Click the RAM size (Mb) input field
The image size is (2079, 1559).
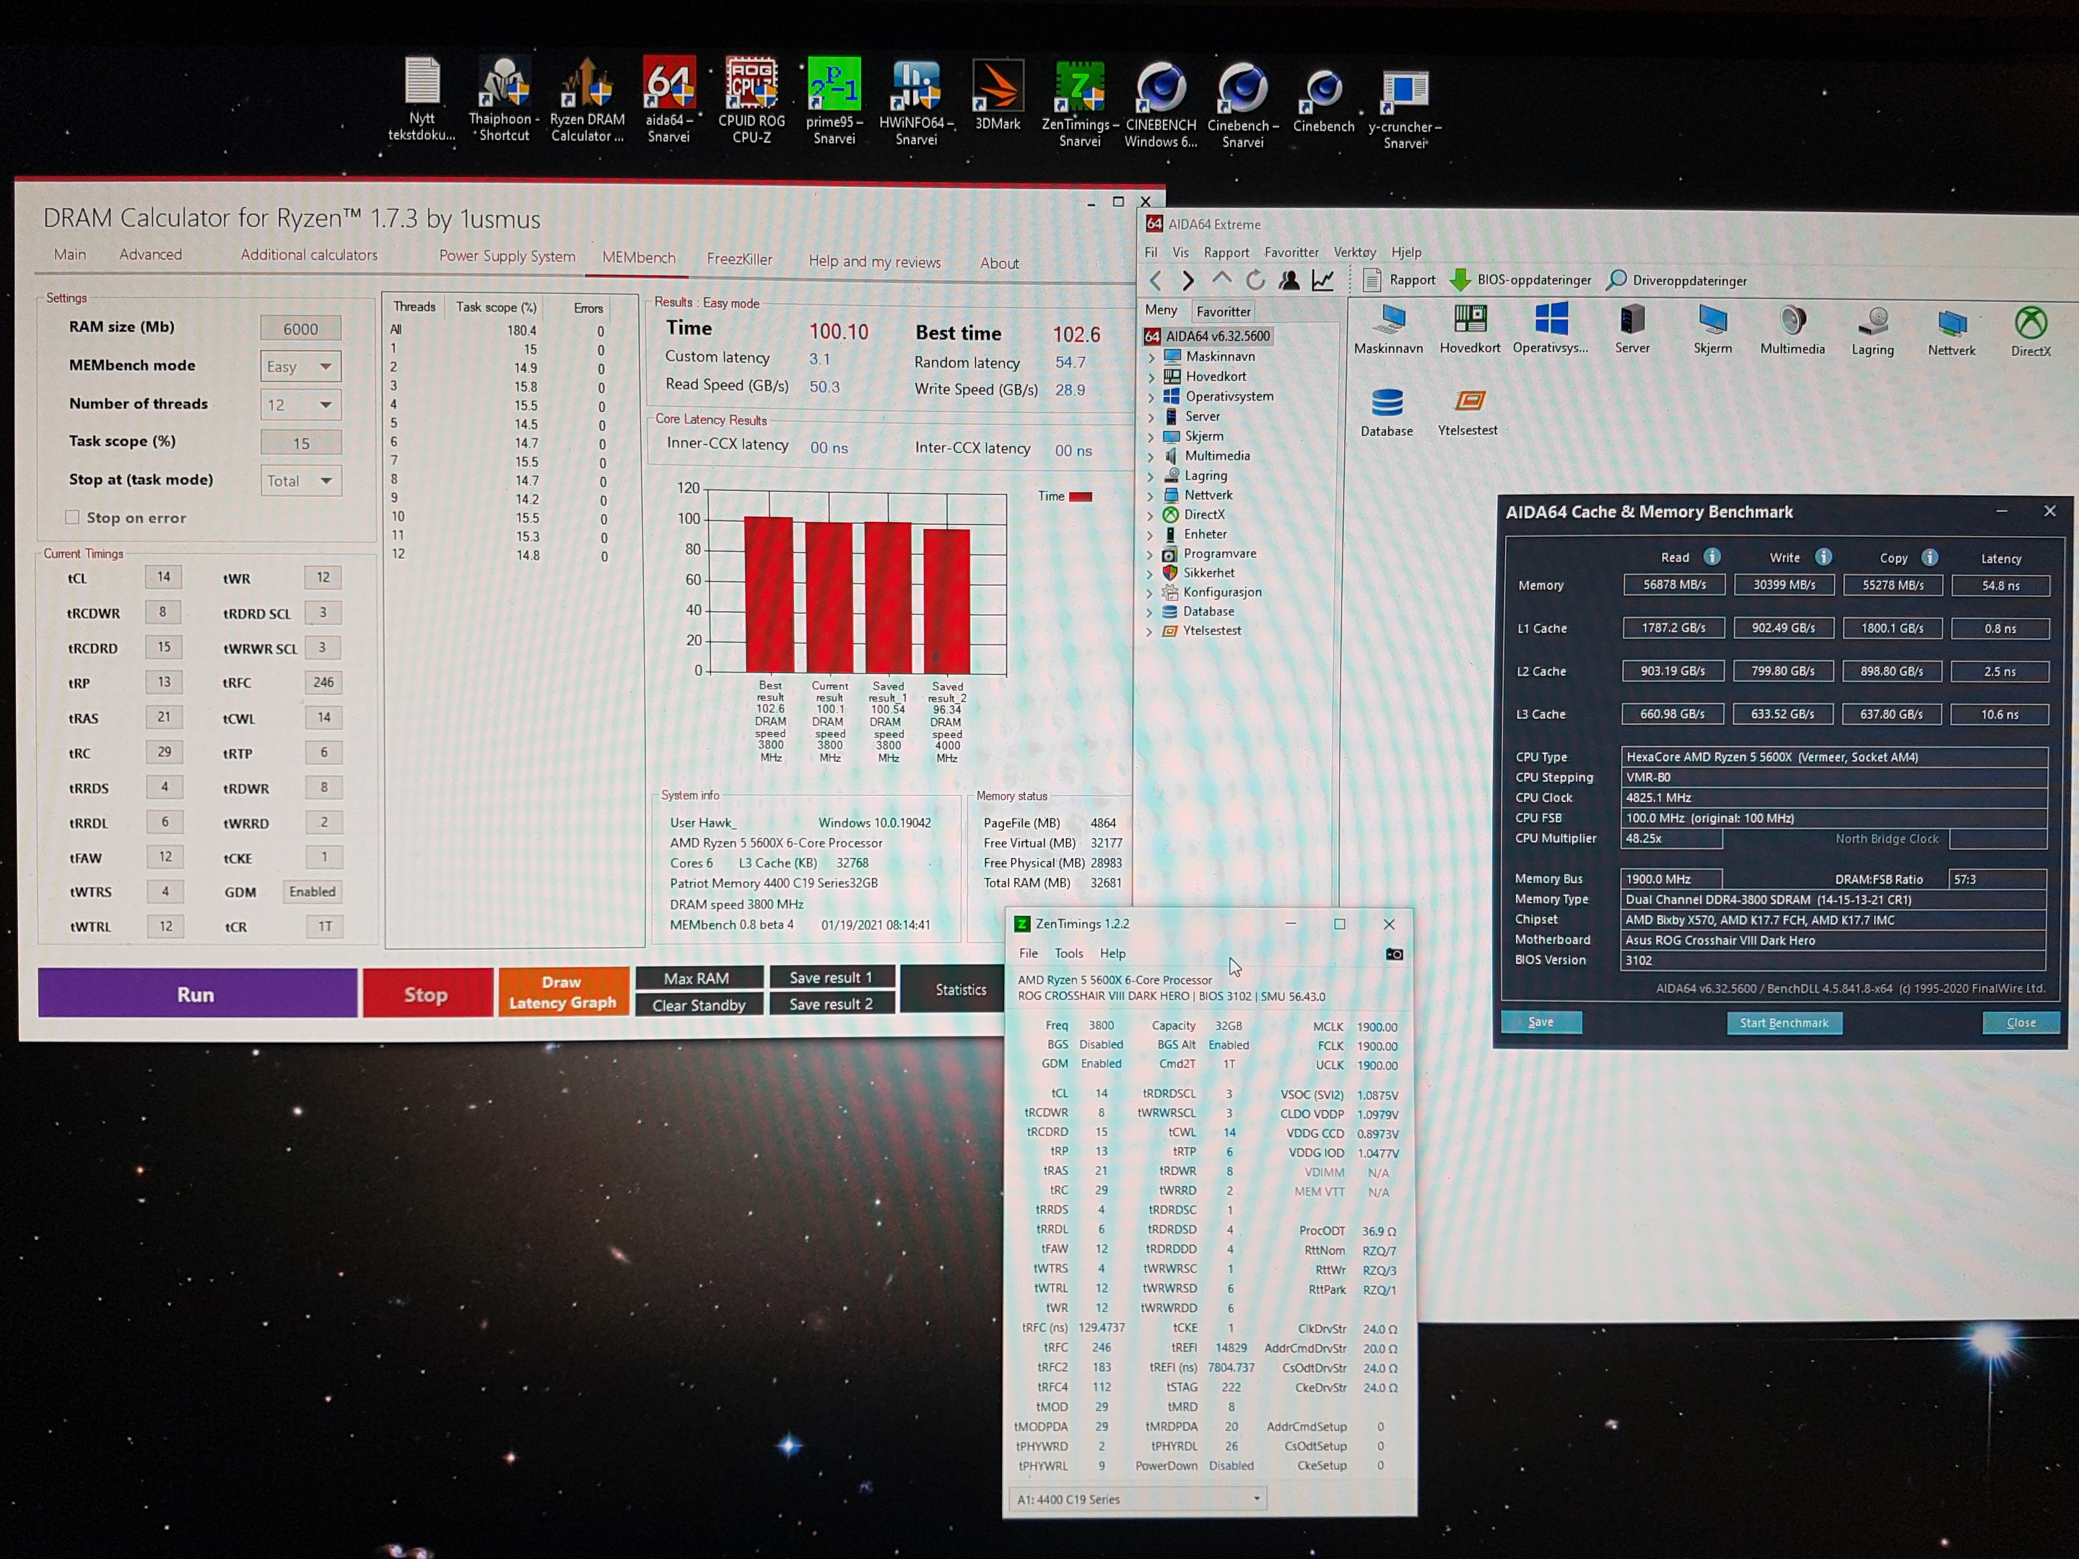pos(301,328)
